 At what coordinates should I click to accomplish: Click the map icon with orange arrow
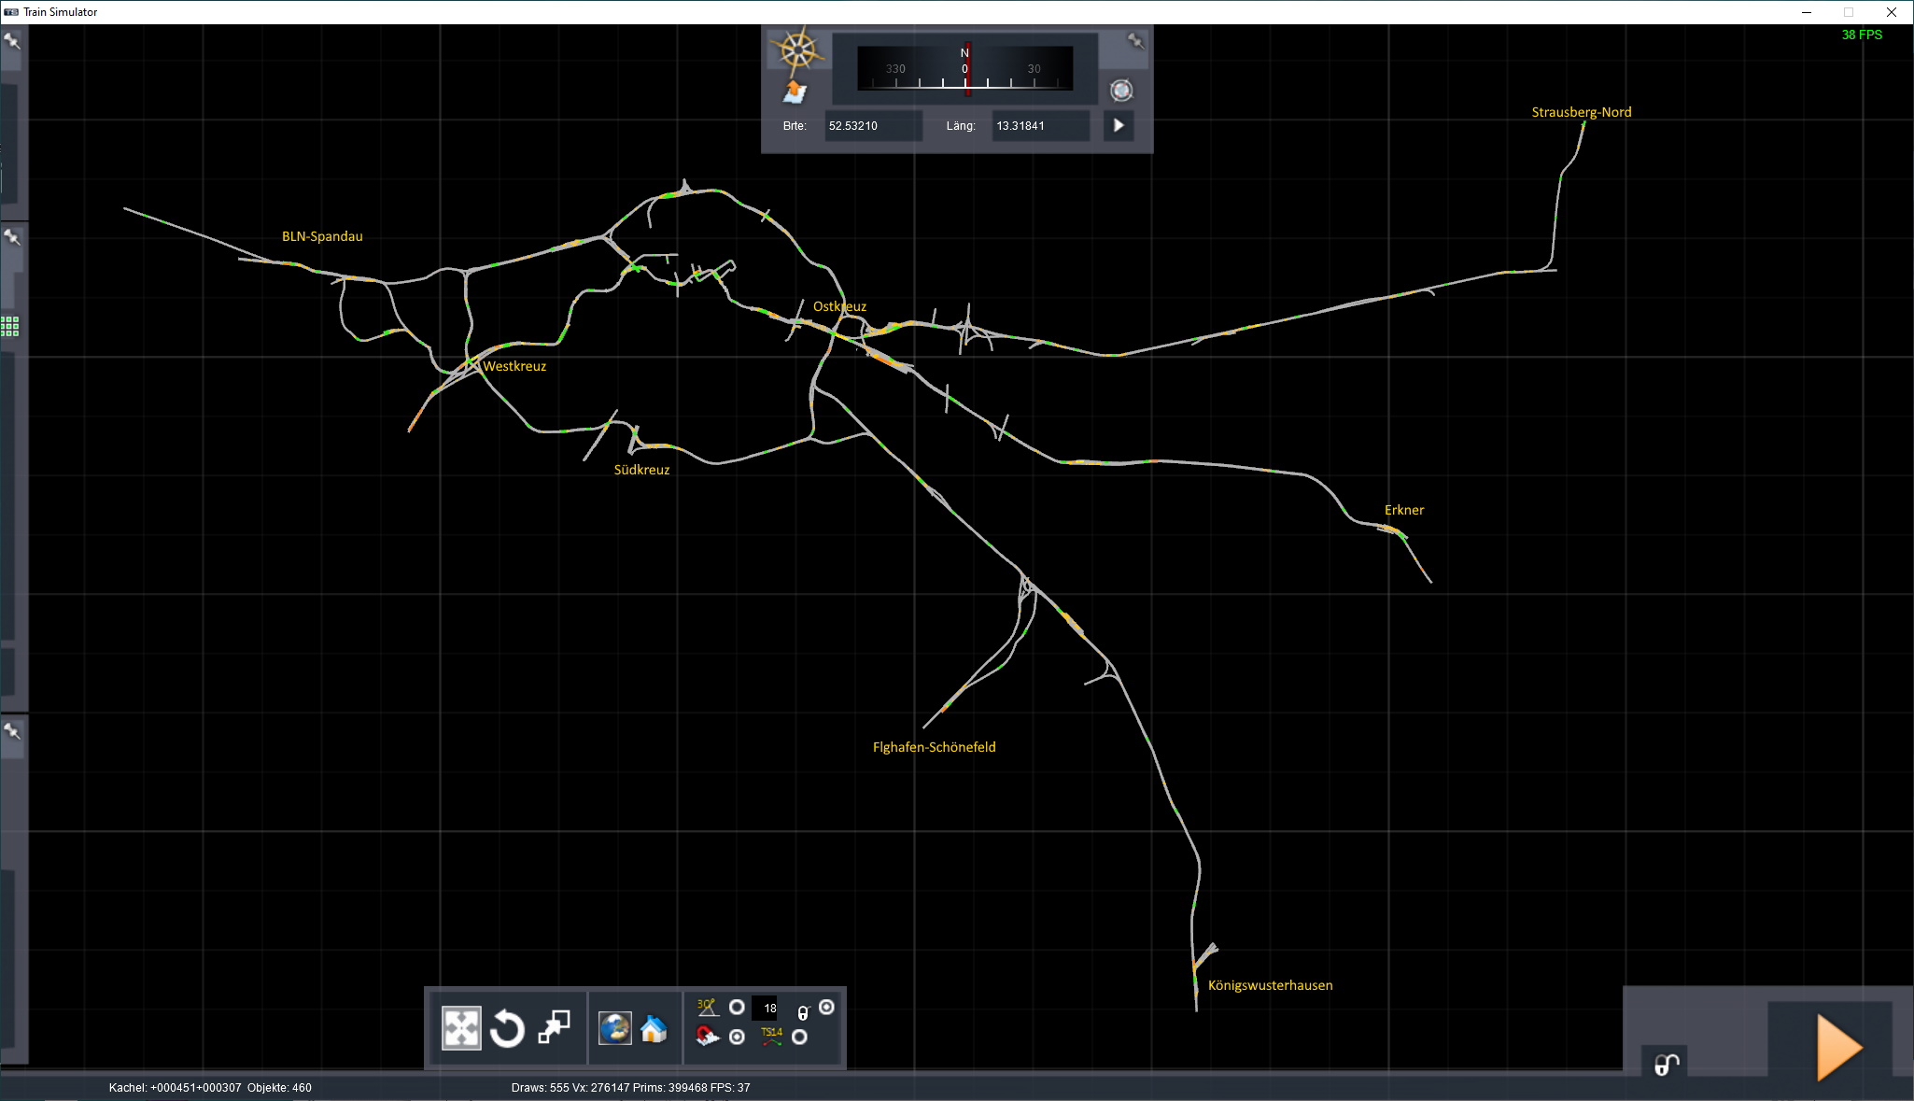[x=795, y=92]
